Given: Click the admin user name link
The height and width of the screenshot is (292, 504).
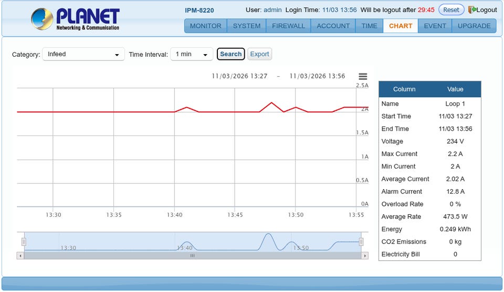Looking at the screenshot, I should [x=272, y=10].
